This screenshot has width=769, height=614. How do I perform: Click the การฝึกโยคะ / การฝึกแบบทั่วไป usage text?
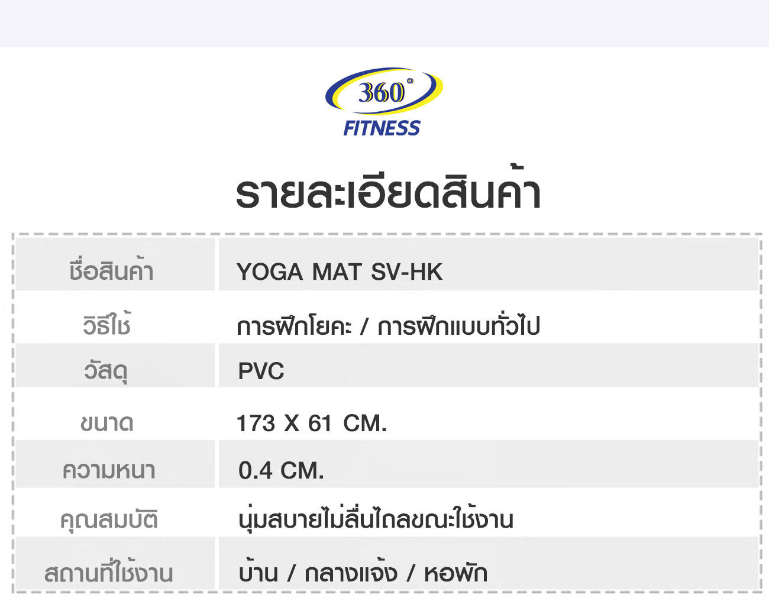click(388, 325)
